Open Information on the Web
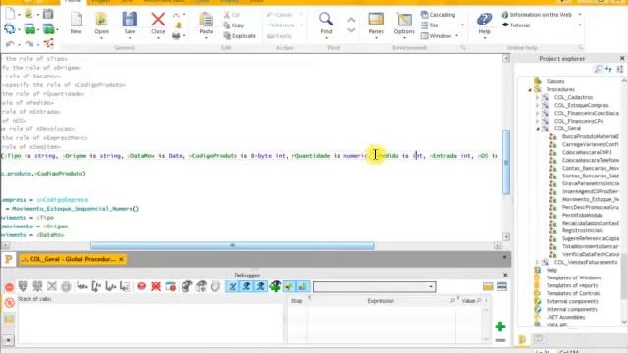The height and width of the screenshot is (353, 628). click(x=537, y=15)
